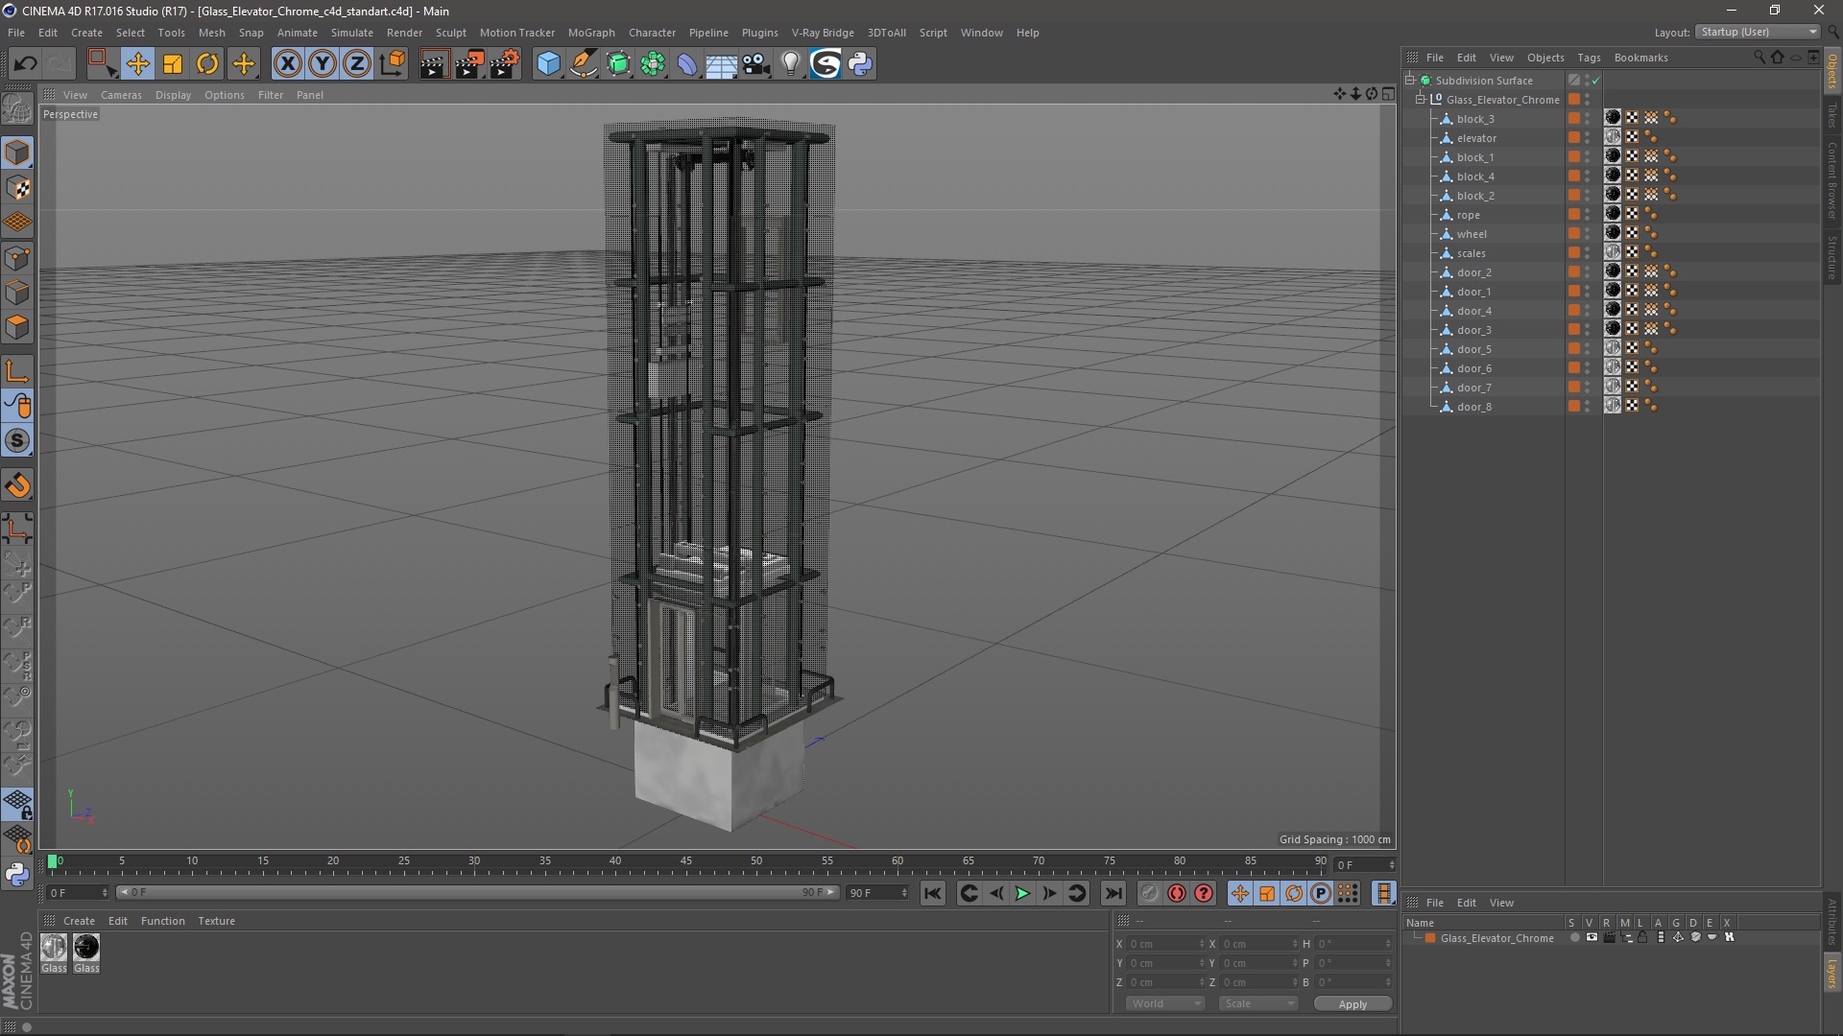Select the door_8 object
This screenshot has width=1843, height=1036.
pos(1473,407)
